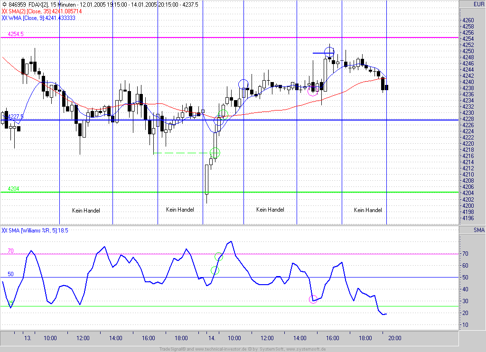Click the magenta circle on the Williams %R line
486x352 pixels.
313,299
